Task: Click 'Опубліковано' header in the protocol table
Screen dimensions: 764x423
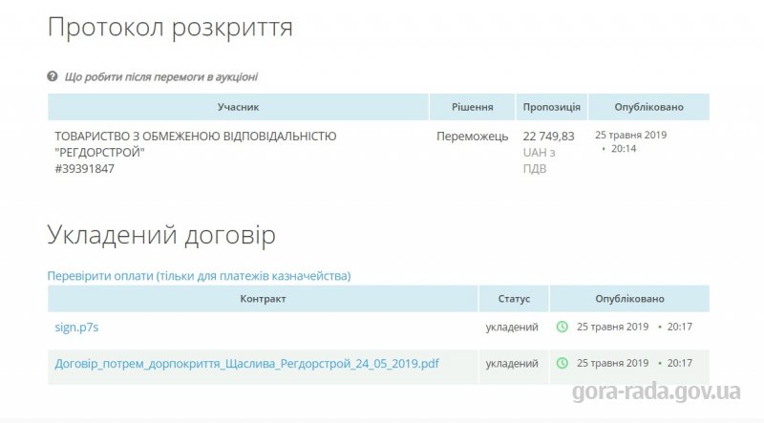Action: tap(648, 107)
